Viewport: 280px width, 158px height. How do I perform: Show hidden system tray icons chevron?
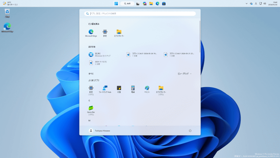coord(246,4)
